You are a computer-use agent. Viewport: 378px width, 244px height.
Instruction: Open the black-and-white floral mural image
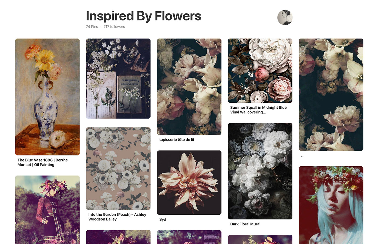point(260,171)
